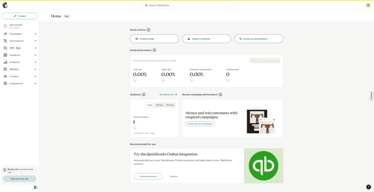Open the Mailchimp logo home icon
Viewport: 374px width, 192px height.
[5, 5]
